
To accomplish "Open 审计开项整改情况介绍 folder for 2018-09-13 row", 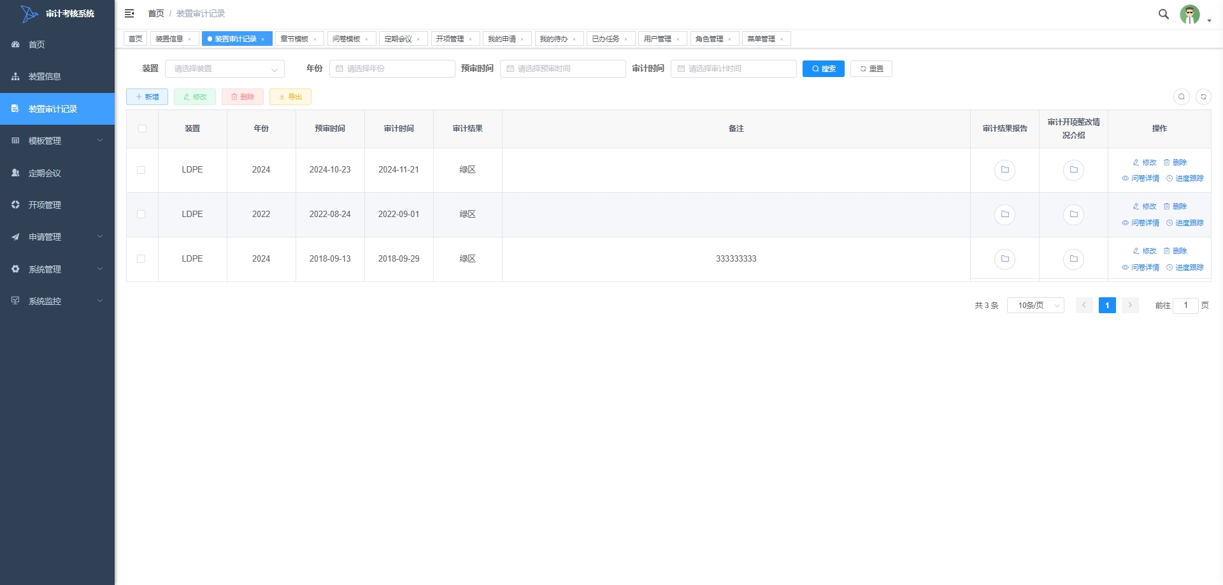I will 1073,259.
